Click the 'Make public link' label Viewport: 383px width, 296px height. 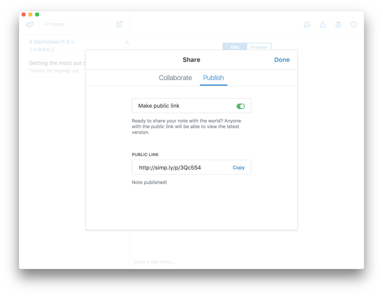(x=159, y=106)
